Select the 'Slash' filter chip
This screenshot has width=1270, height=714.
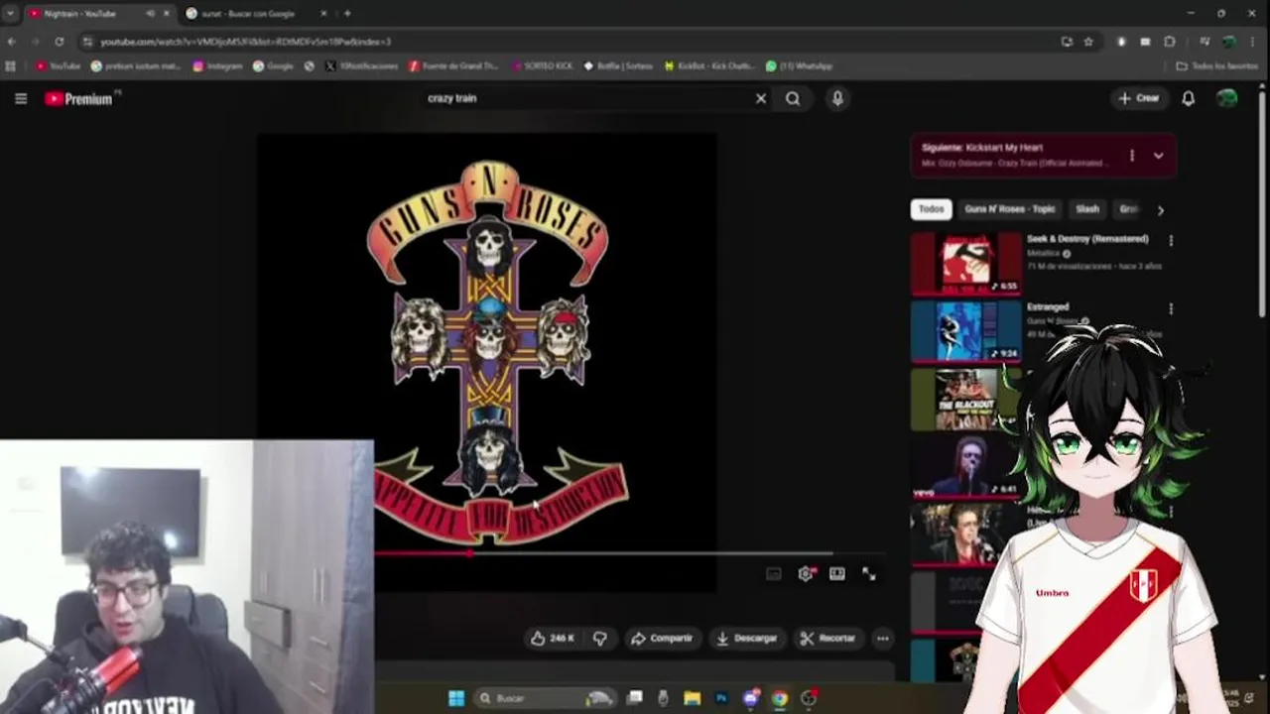[1087, 209]
